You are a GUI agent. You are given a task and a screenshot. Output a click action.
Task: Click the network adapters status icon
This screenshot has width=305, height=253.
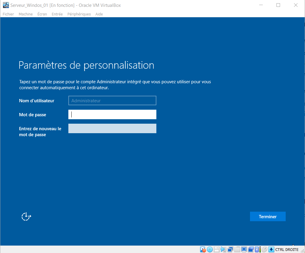[x=230, y=249]
